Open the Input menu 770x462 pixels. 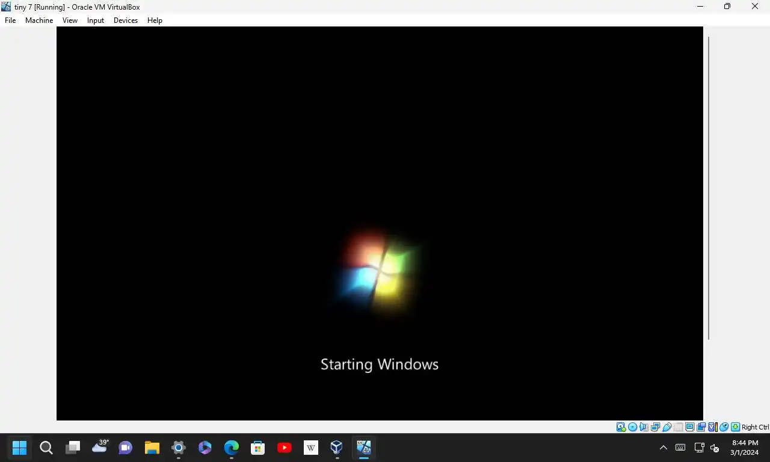coord(96,20)
